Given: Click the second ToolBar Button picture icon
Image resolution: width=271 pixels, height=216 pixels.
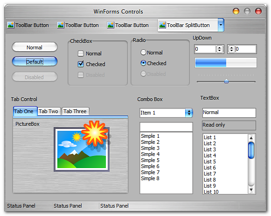Looking at the screenshot, I should click(61, 25).
